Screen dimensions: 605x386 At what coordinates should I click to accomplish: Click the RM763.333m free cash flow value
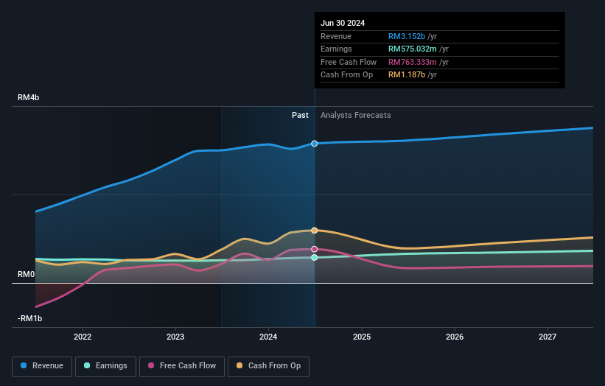(413, 62)
